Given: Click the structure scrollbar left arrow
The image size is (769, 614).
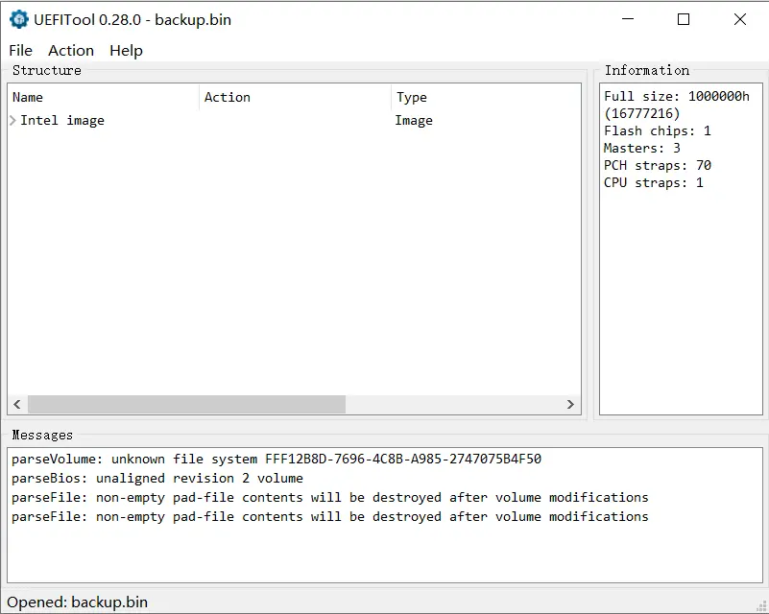Looking at the screenshot, I should coord(17,404).
